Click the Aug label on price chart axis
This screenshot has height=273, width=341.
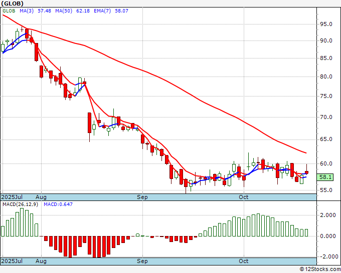tap(41, 197)
